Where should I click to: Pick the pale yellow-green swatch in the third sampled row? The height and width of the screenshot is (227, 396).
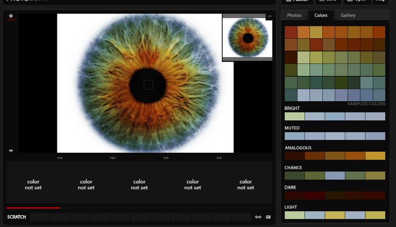[303, 57]
